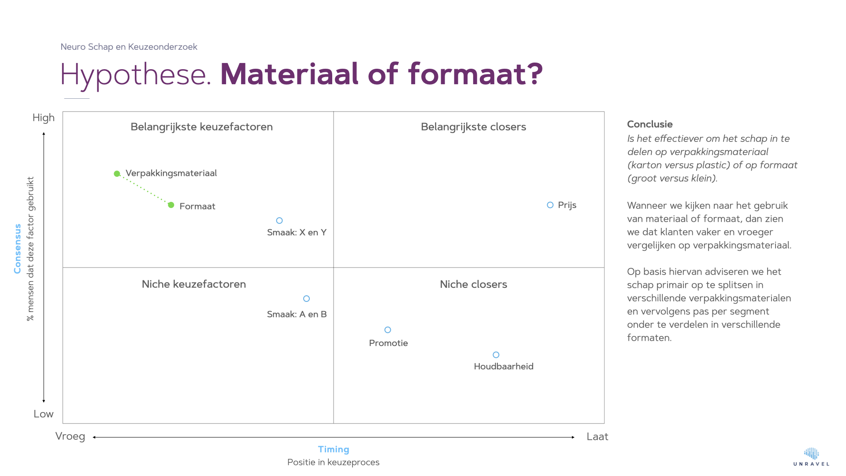
Task: Click the Laat label on timing axis
Action: point(597,437)
